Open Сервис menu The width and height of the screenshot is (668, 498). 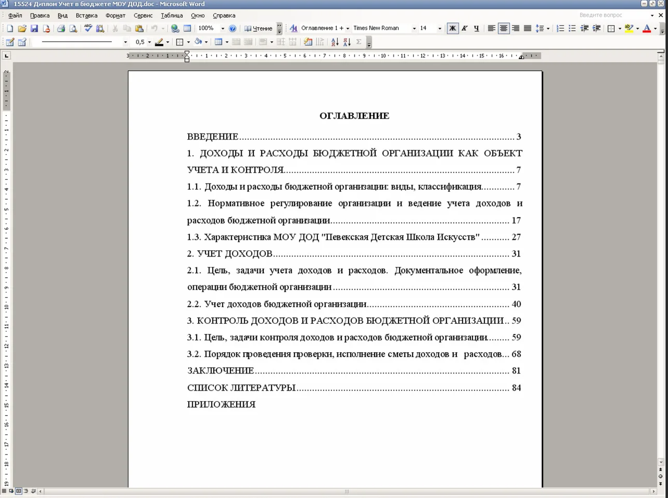[x=143, y=16]
